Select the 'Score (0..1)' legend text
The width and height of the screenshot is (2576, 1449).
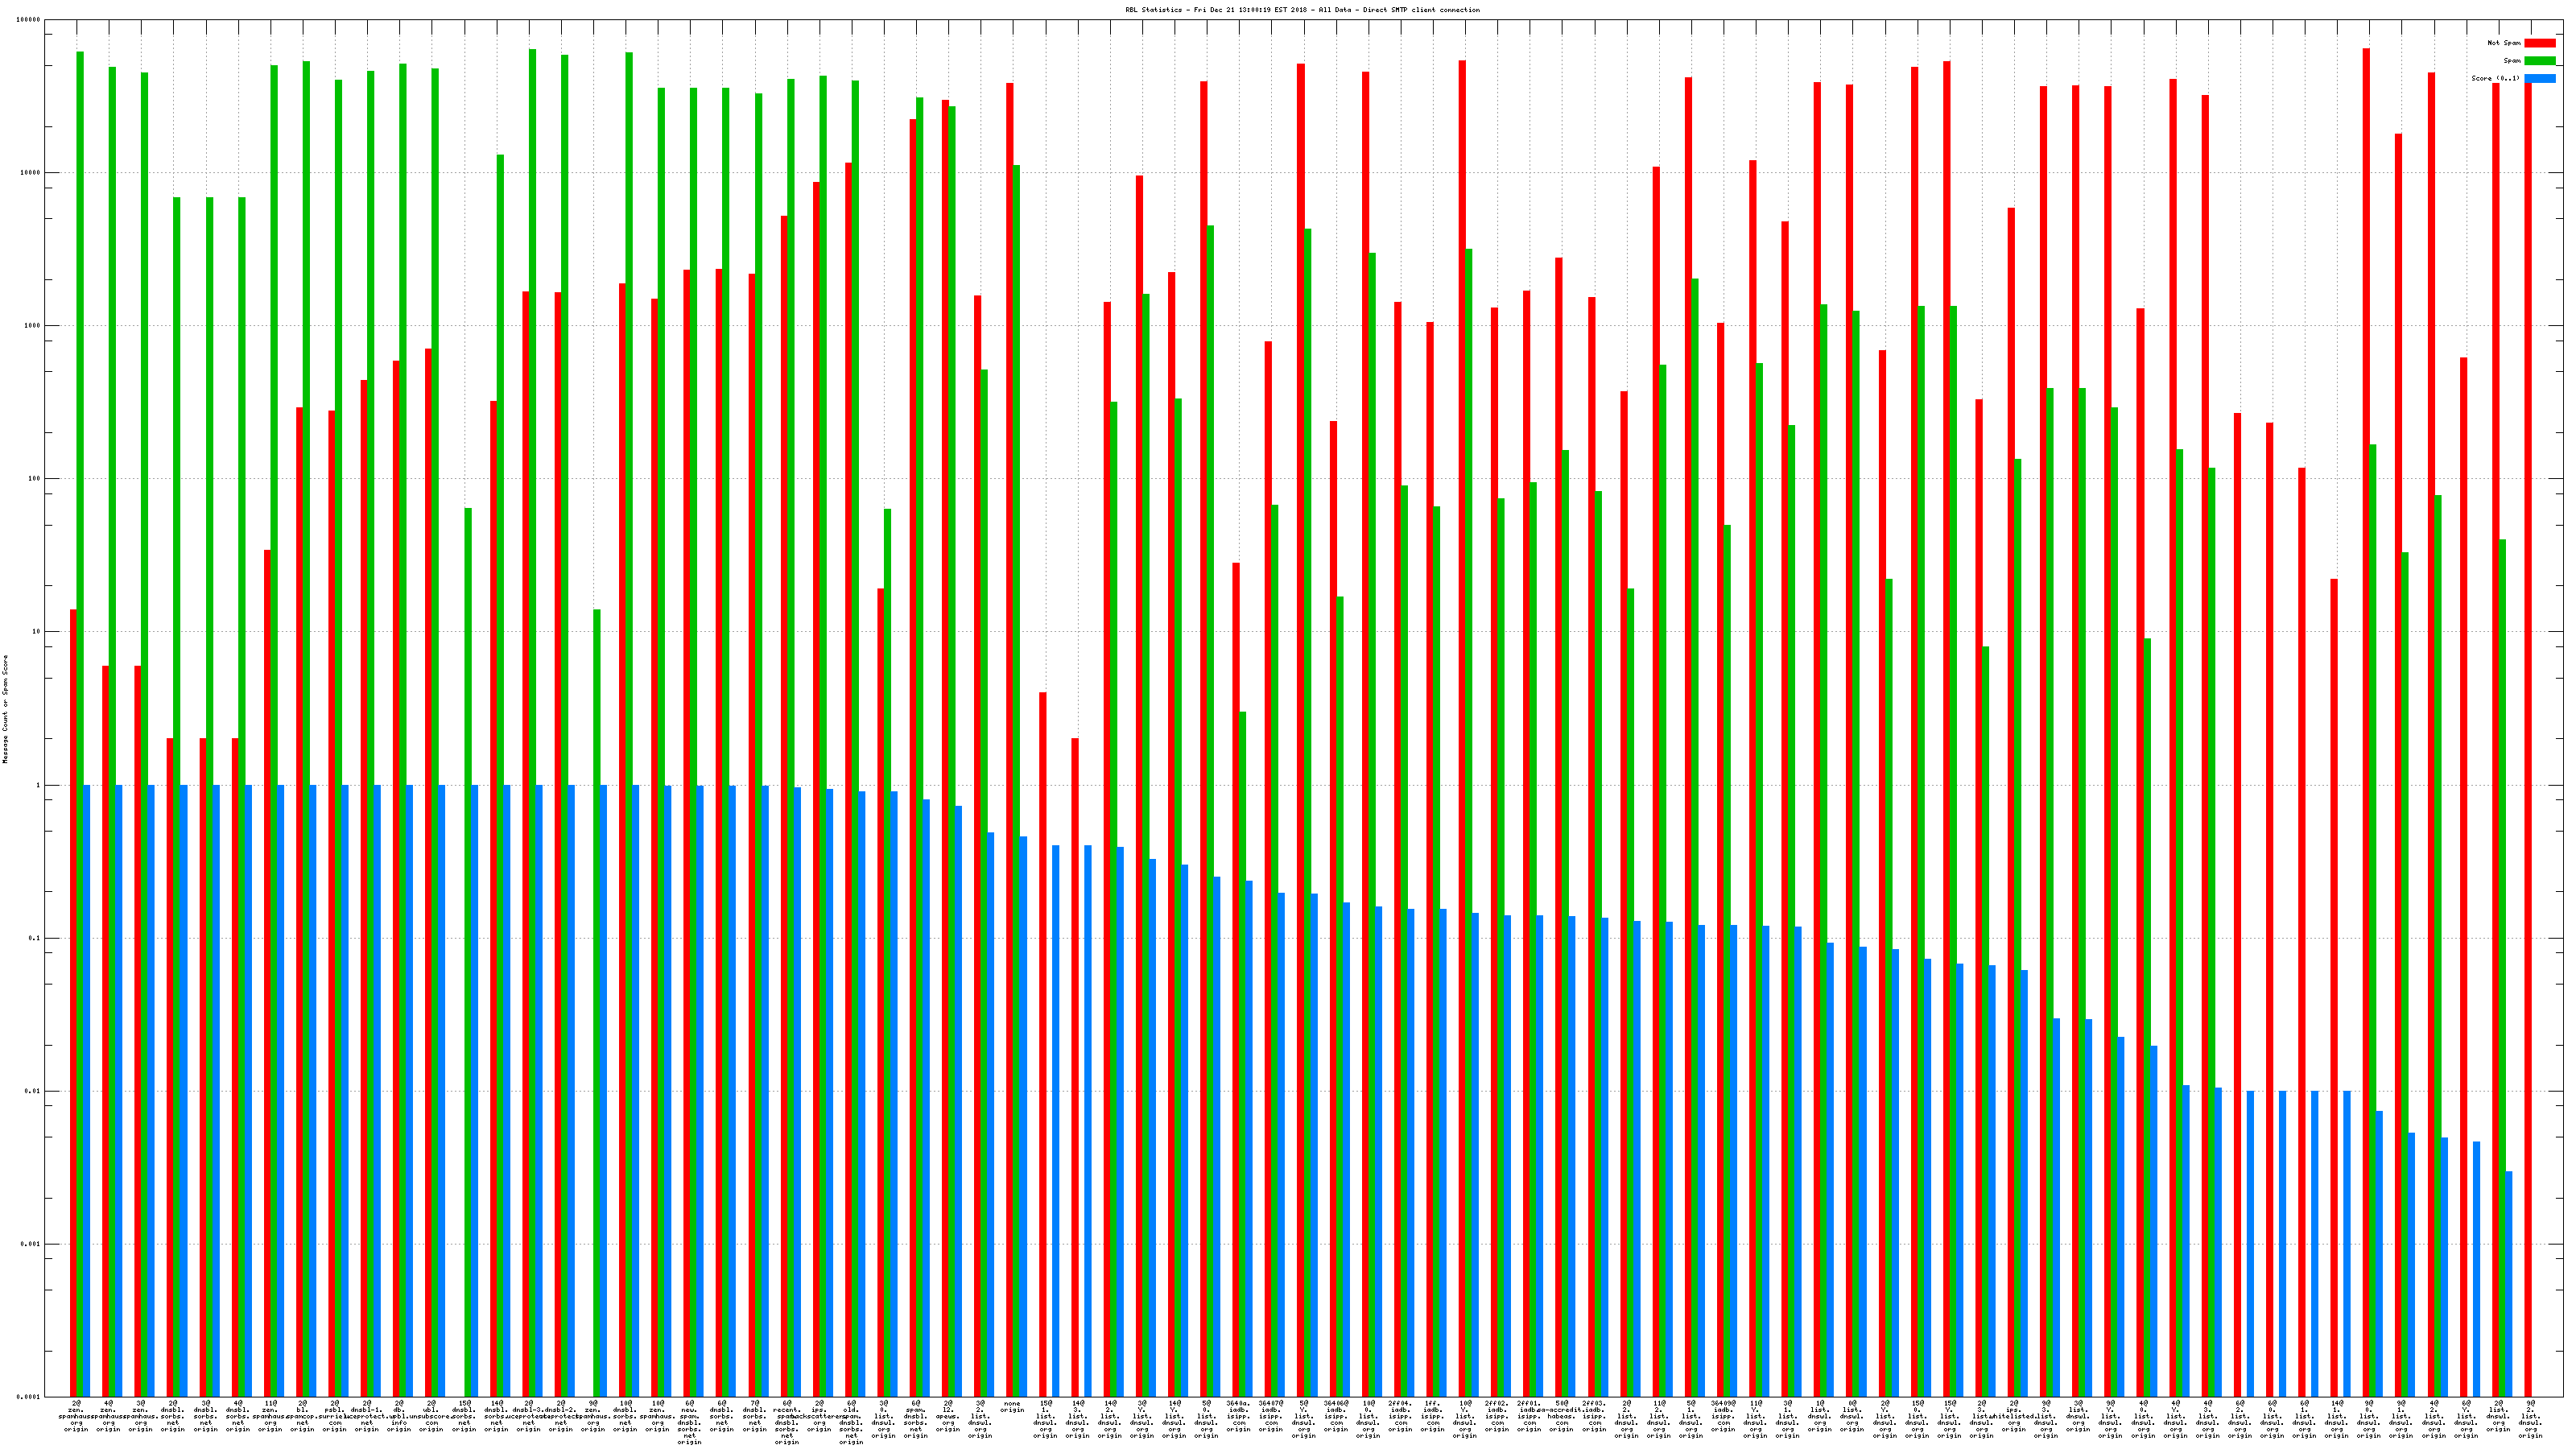click(x=2495, y=78)
